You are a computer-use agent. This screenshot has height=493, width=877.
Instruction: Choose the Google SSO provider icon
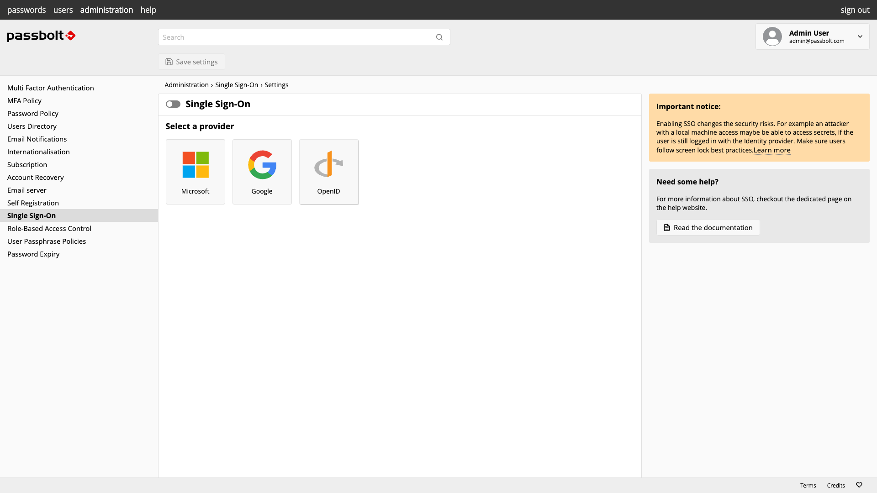tap(262, 165)
